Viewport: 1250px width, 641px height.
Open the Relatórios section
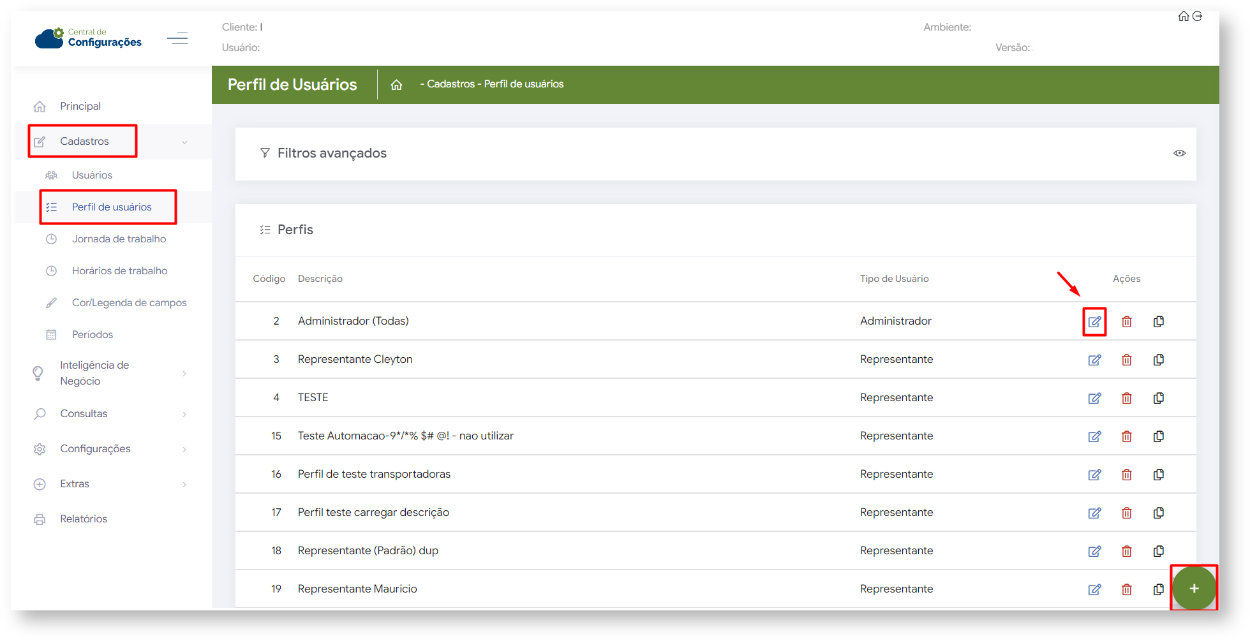pos(84,519)
